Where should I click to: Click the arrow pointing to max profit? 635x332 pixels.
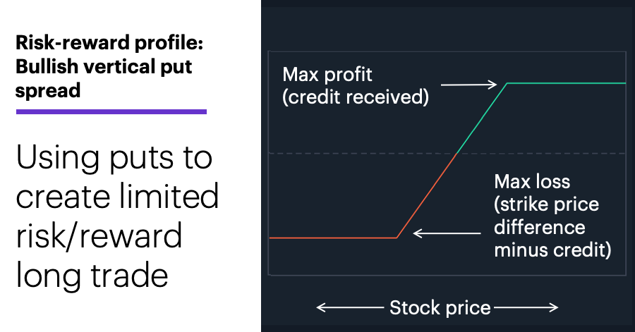(468, 85)
